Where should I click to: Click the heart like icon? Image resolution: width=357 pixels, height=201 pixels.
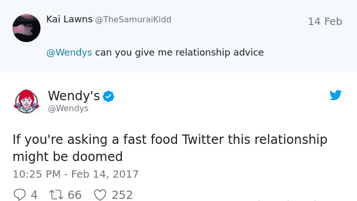tap(100, 195)
